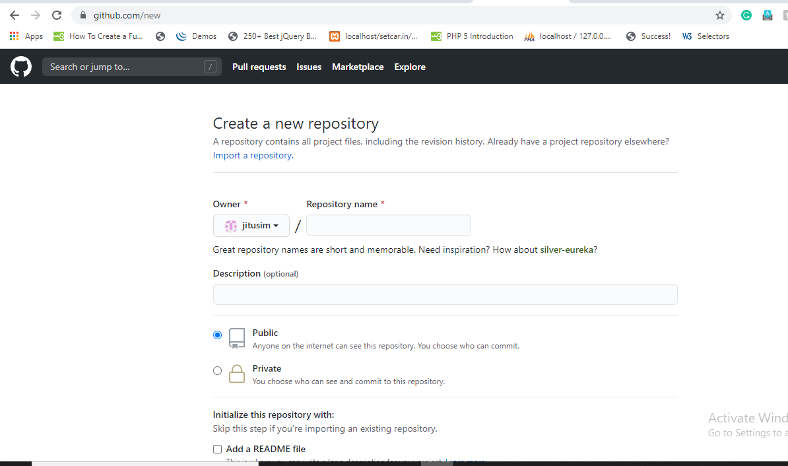
Task: Bookmark this page with the star icon
Action: [x=720, y=16]
